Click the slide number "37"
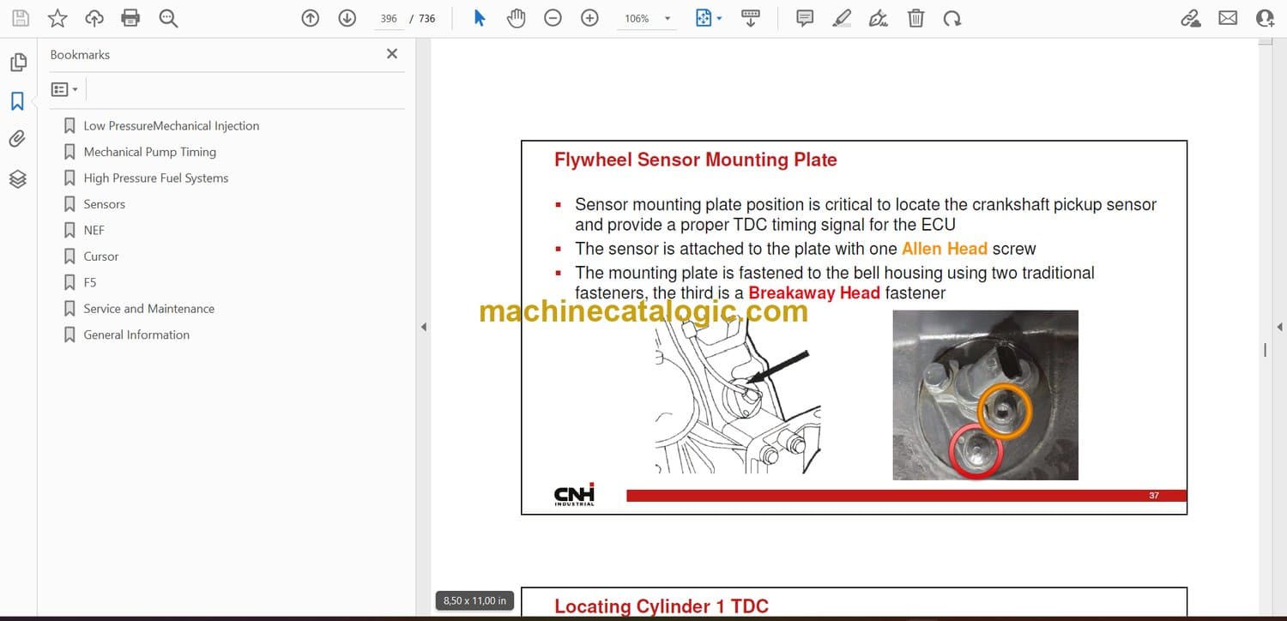Image resolution: width=1287 pixels, height=621 pixels. (1154, 496)
